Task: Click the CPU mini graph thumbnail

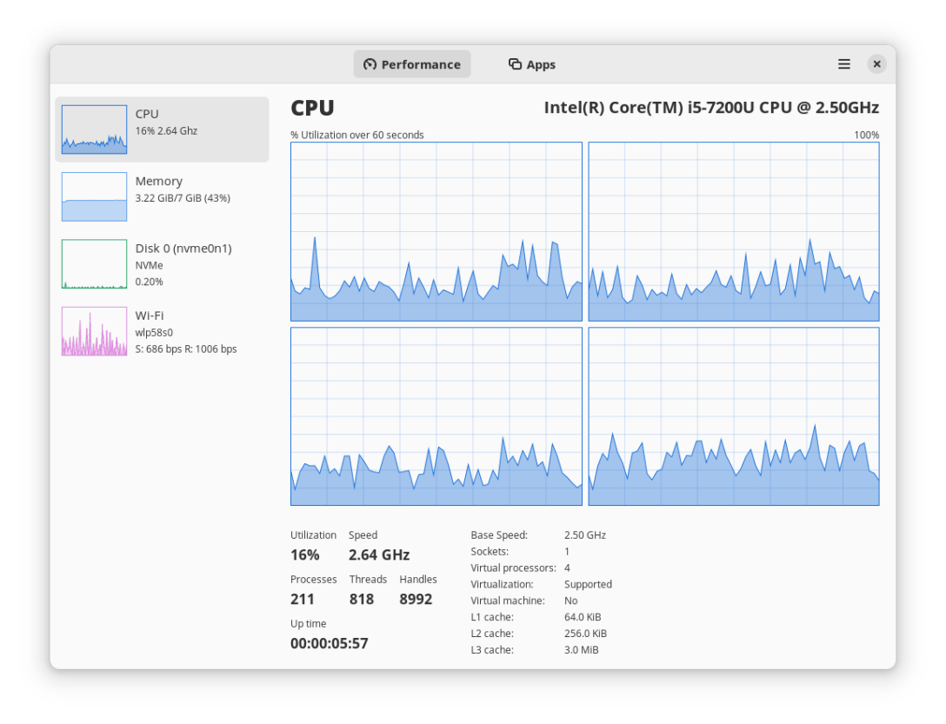Action: (x=94, y=130)
